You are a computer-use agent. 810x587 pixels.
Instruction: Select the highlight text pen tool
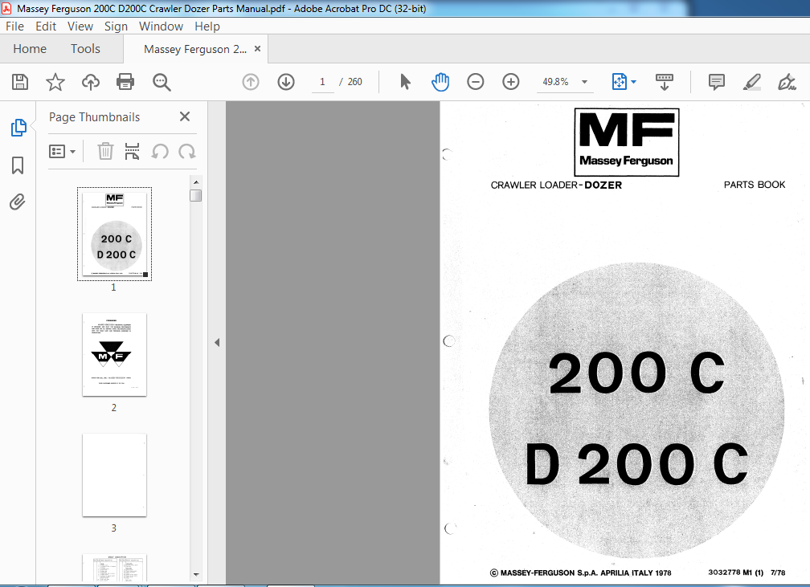tap(751, 82)
